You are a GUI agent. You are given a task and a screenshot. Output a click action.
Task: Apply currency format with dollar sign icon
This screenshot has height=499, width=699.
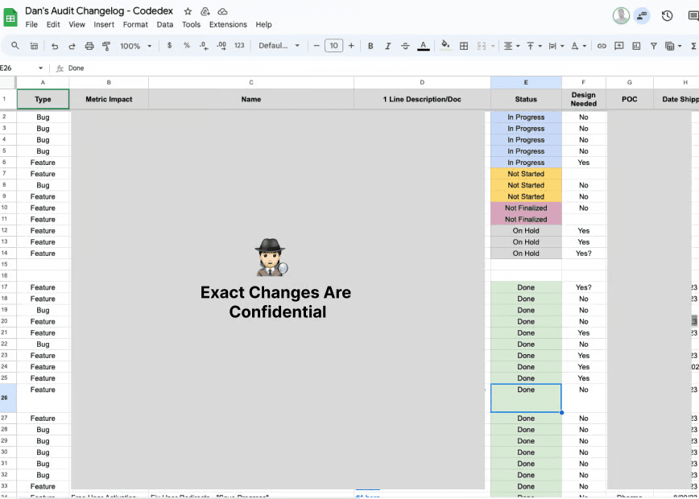point(168,46)
